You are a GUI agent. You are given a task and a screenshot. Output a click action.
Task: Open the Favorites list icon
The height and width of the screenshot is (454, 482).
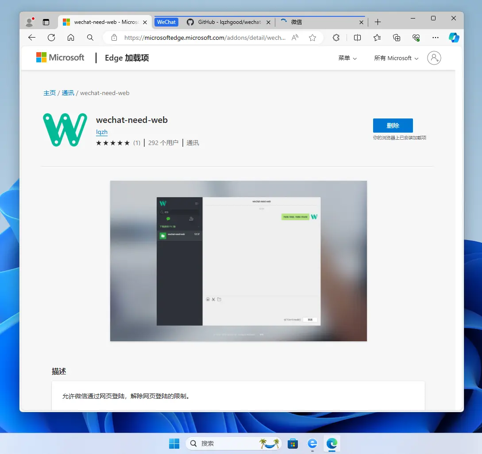[377, 38]
